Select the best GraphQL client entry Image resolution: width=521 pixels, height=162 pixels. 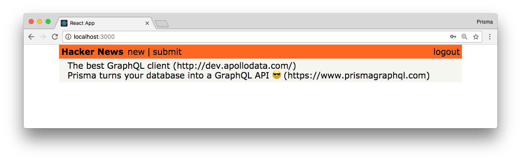tap(182, 66)
